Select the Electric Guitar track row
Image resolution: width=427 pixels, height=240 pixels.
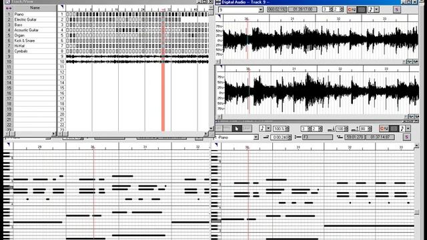click(x=31, y=19)
